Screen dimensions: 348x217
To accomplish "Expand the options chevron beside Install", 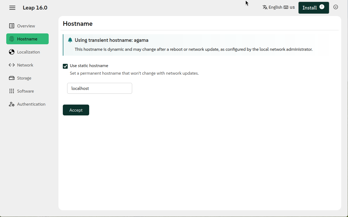I will pyautogui.click(x=336, y=7).
